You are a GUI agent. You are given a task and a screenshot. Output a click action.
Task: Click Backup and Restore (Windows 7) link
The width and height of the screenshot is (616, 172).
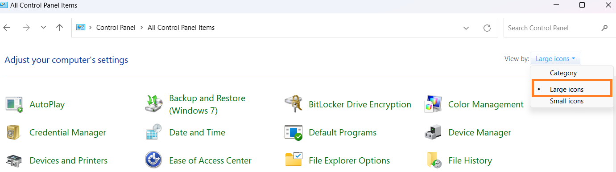pyautogui.click(x=207, y=104)
